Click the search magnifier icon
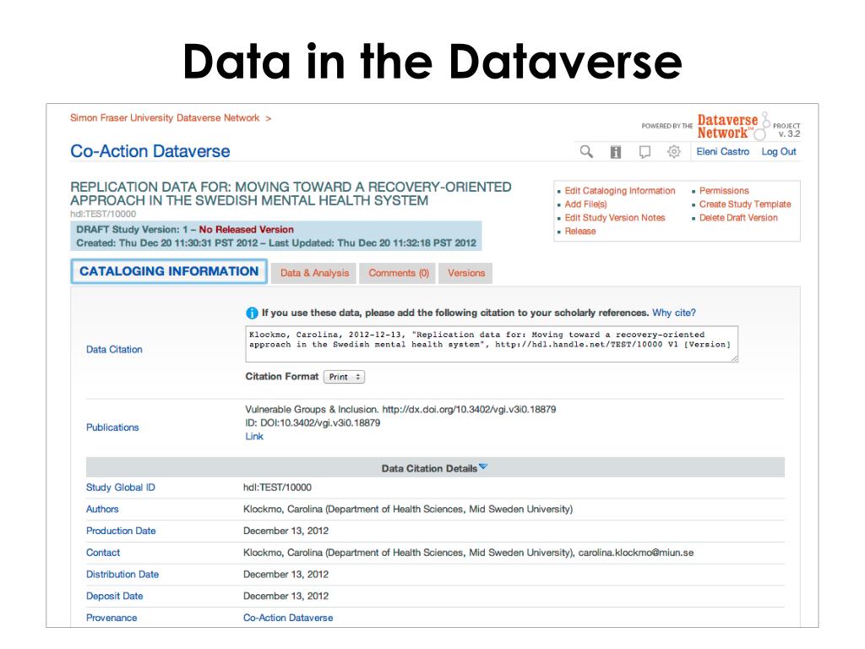 pos(586,151)
